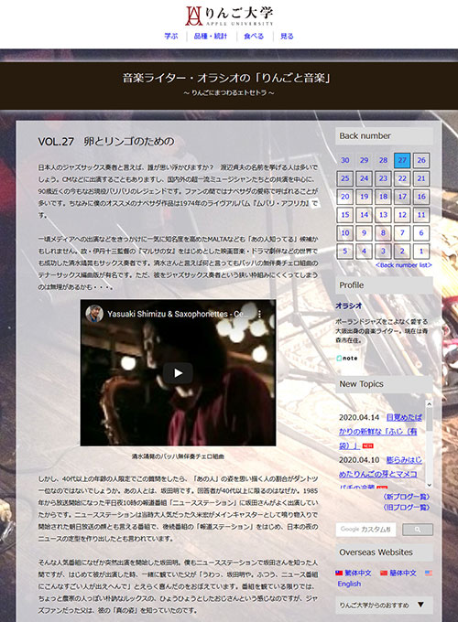Screen dimensions: 458x622
Task: Select back number 26 box
Action: click(421, 160)
